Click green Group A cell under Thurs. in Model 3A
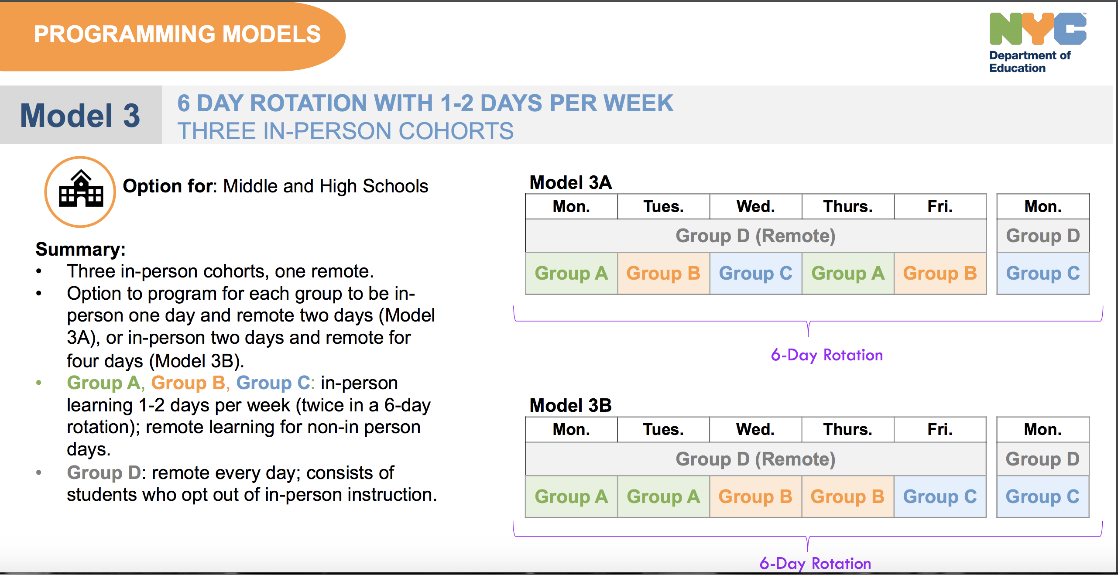Image resolution: width=1118 pixels, height=575 pixels. pyautogui.click(x=847, y=274)
